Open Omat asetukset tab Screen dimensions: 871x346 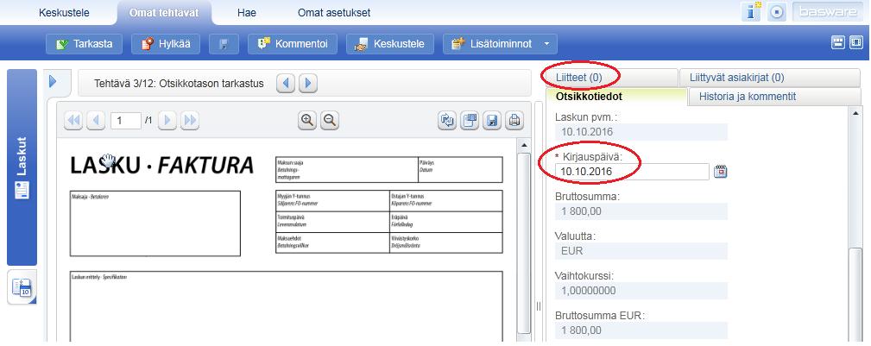(334, 13)
